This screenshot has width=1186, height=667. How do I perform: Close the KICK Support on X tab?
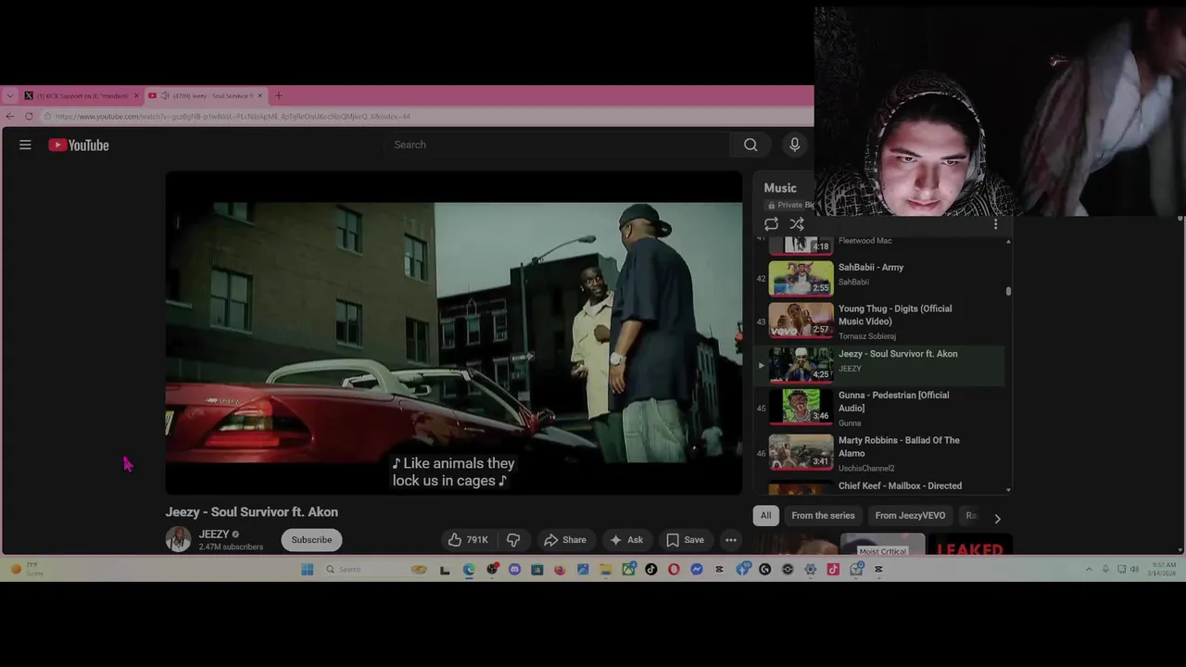136,95
